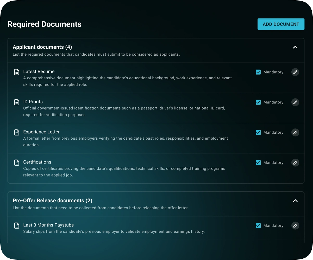Open the edit pencil for Last 3 Months Paystubs
The width and height of the screenshot is (313, 260).
(x=295, y=226)
